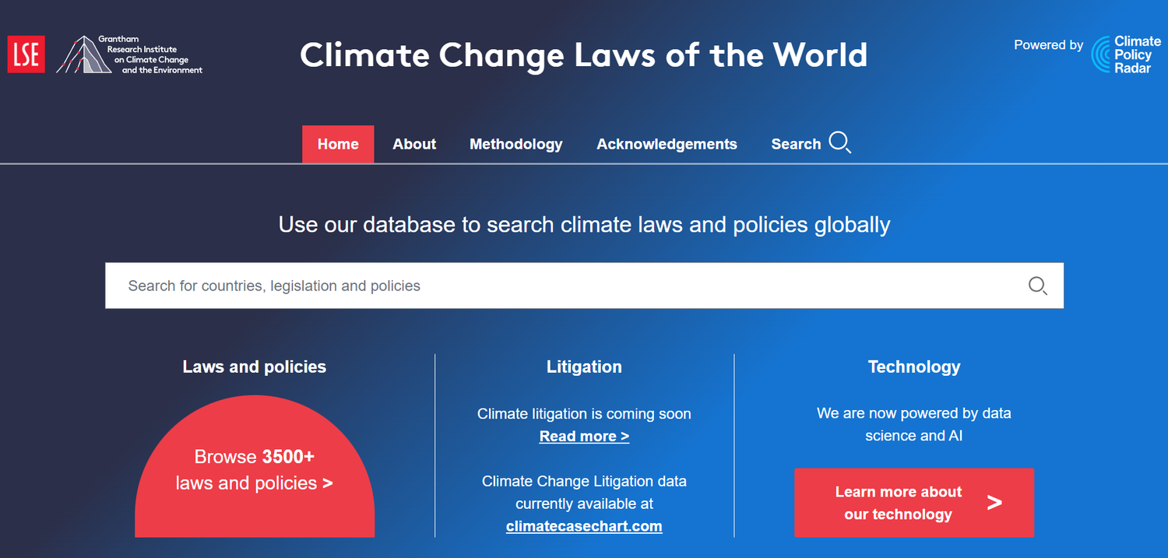Screen dimensions: 1168x558
Task: Select Search in the navigation bar
Action: point(796,144)
